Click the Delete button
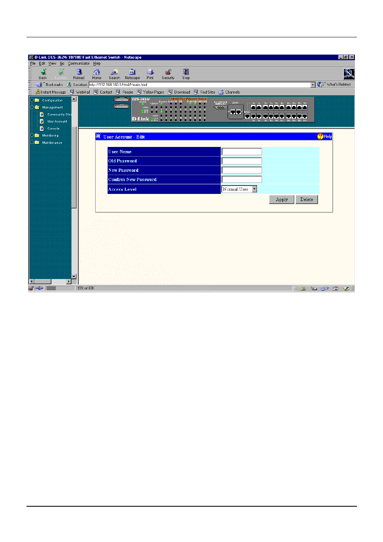383x542 pixels. pos(306,200)
